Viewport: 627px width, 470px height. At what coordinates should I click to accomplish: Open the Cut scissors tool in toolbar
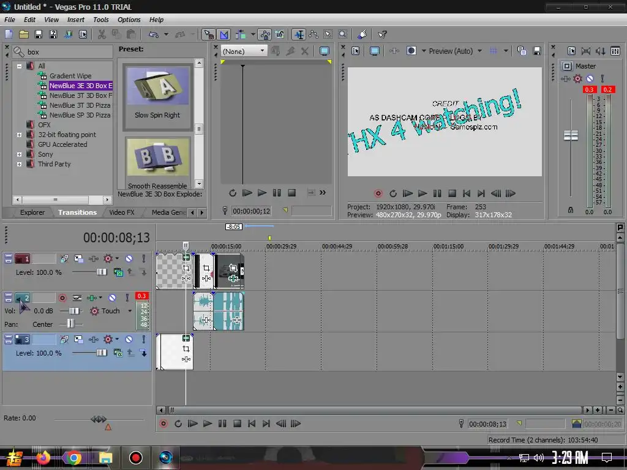(x=102, y=34)
